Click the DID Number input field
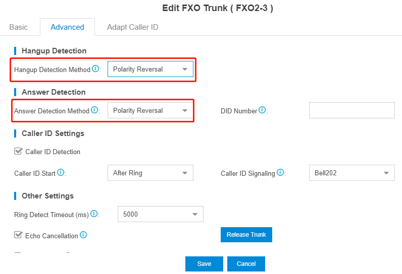 point(351,110)
